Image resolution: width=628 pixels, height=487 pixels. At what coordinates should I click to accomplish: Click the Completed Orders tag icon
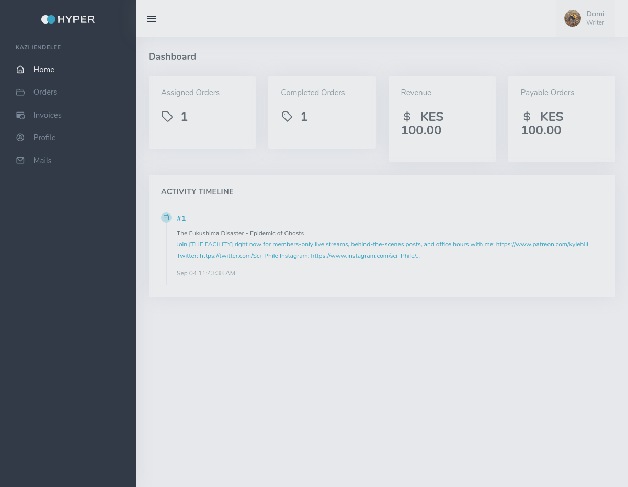(x=287, y=117)
